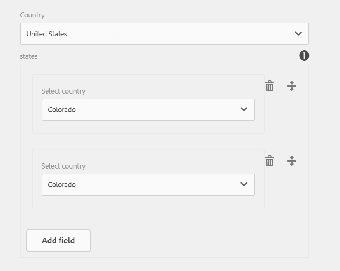This screenshot has width=340, height=271.
Task: Click the chevron of the second Colorado select
Action: (244, 184)
